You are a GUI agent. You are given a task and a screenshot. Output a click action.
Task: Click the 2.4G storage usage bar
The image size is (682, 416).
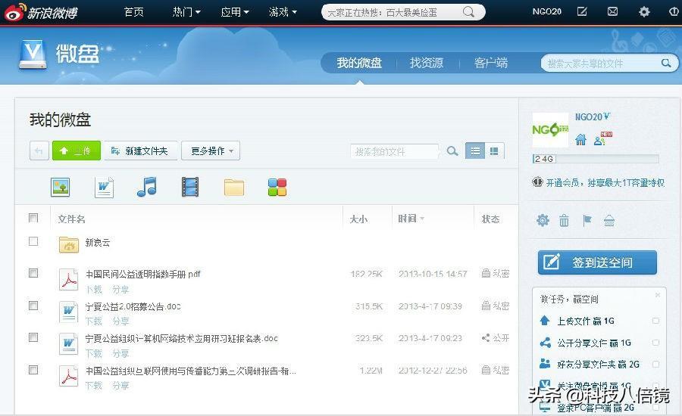click(x=596, y=159)
